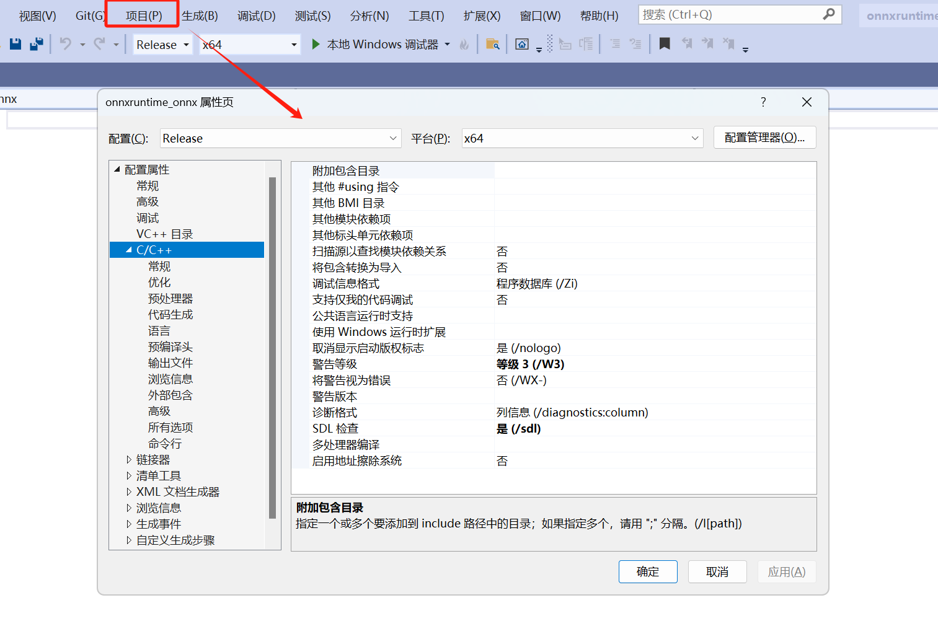The width and height of the screenshot is (938, 621).
Task: Open the 扩展(X) menu
Action: (x=482, y=15)
